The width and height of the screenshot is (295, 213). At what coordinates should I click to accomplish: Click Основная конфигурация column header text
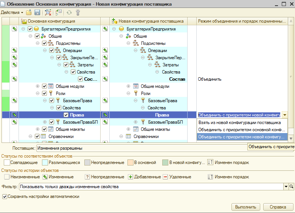coord(51,21)
